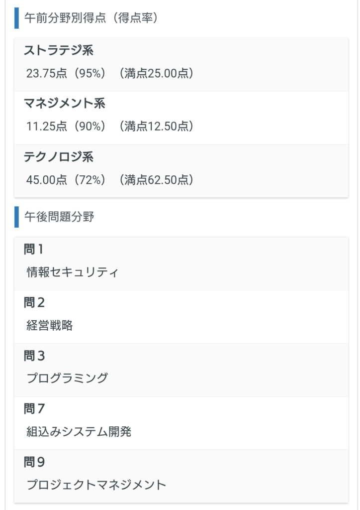Viewport: 360px width, 510px height.
Task: Click the 情報セキュリティ field text
Action: (x=73, y=272)
